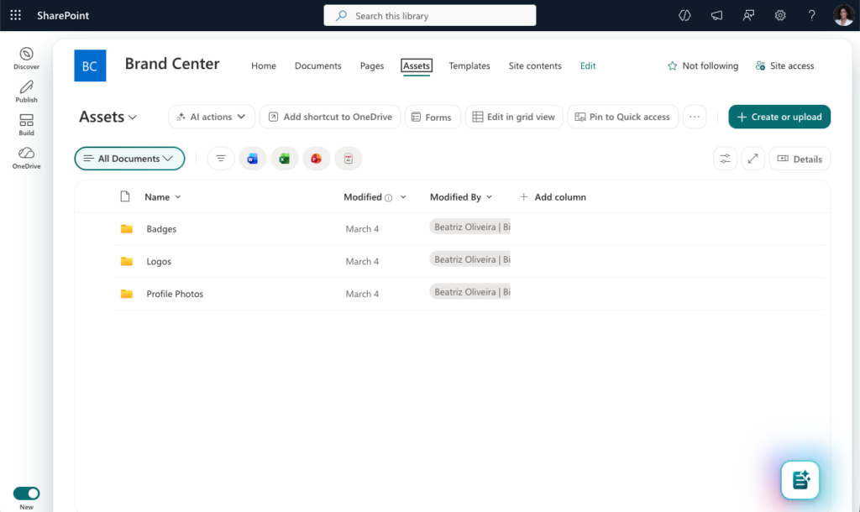
Task: Switch to the Templates tab
Action: (469, 65)
